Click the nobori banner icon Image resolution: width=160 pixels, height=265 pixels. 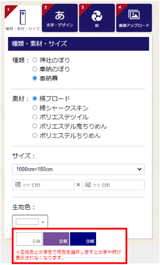click(x=22, y=17)
